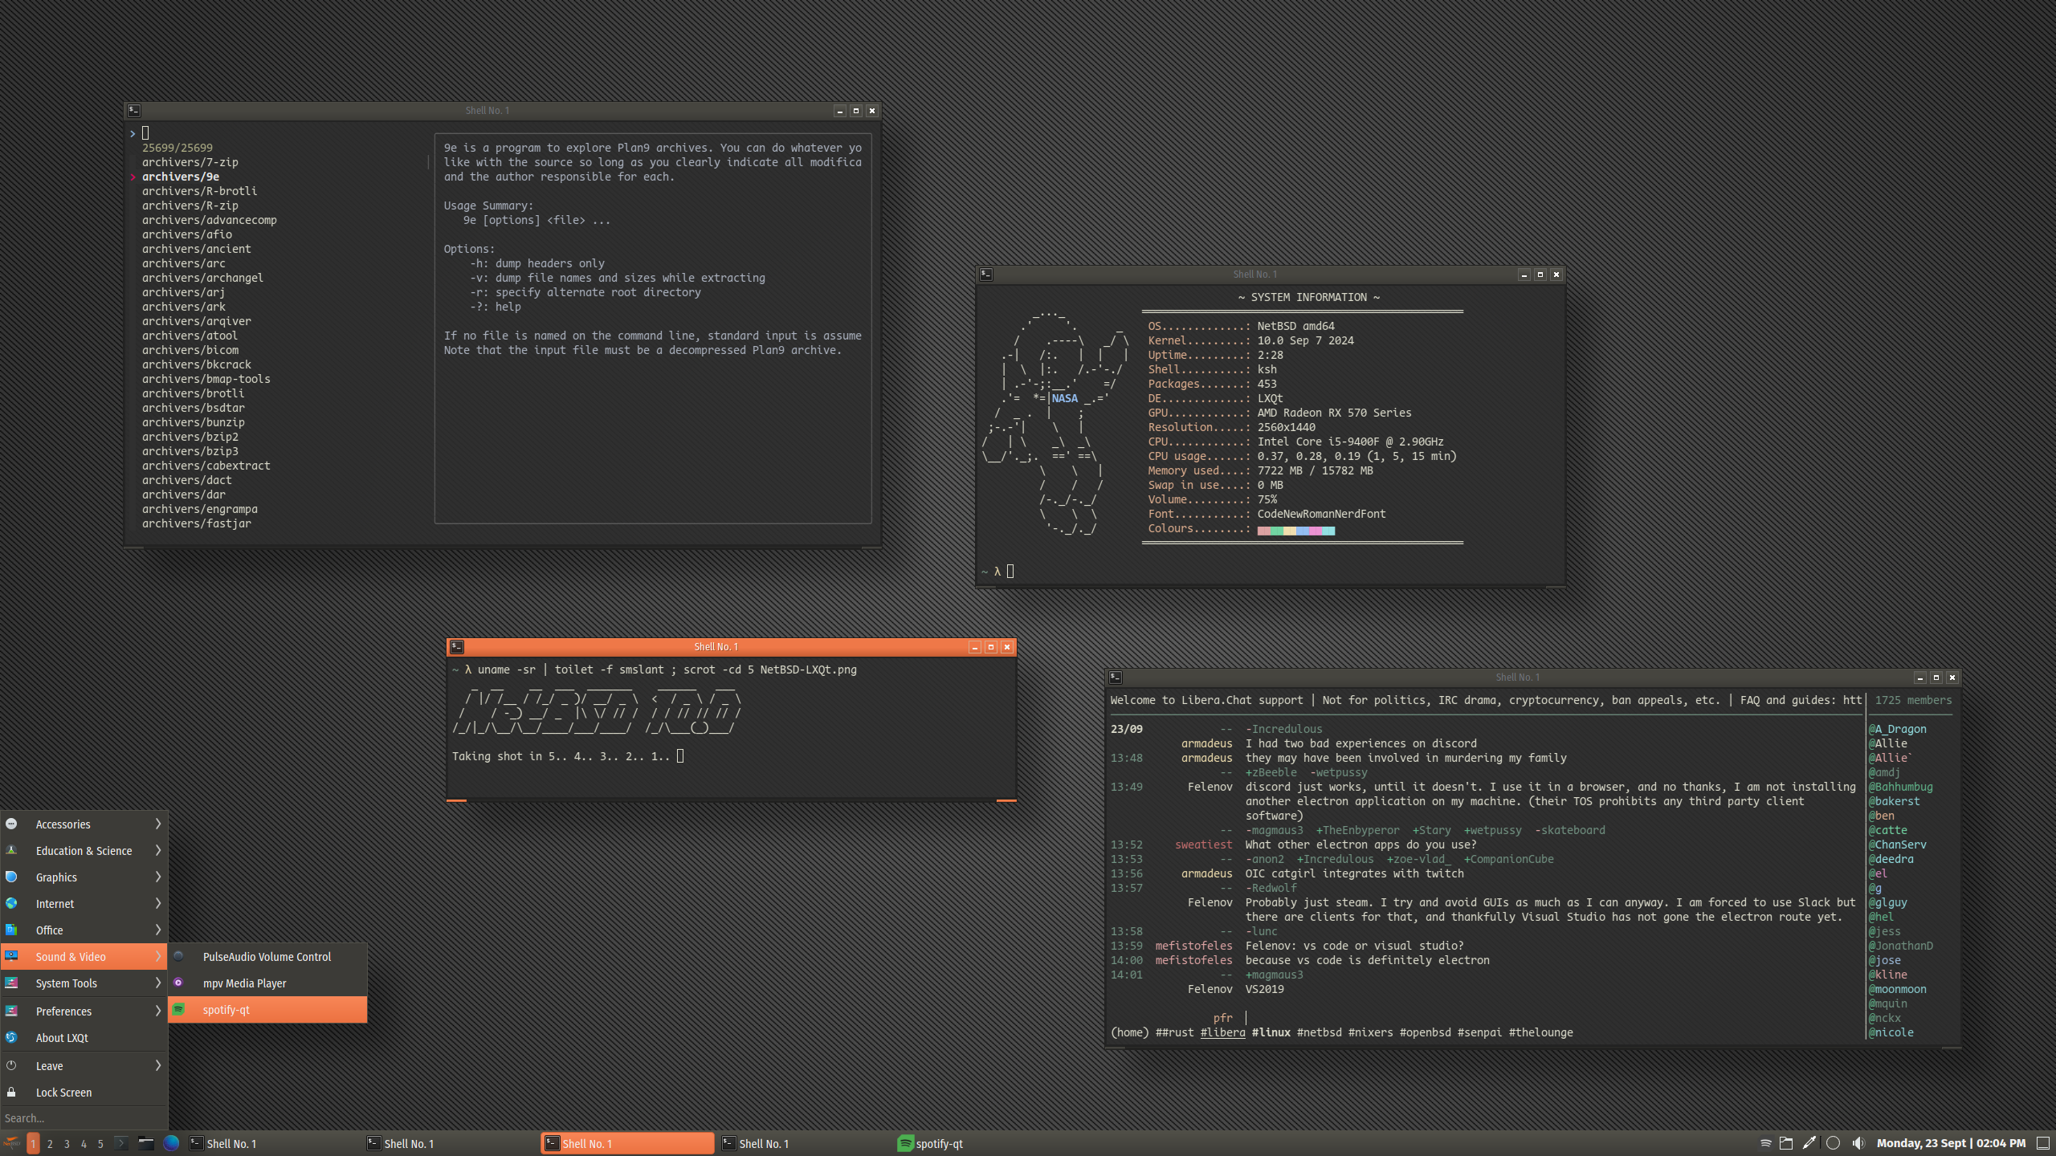Click Lock Screen in the main menu

click(63, 1093)
